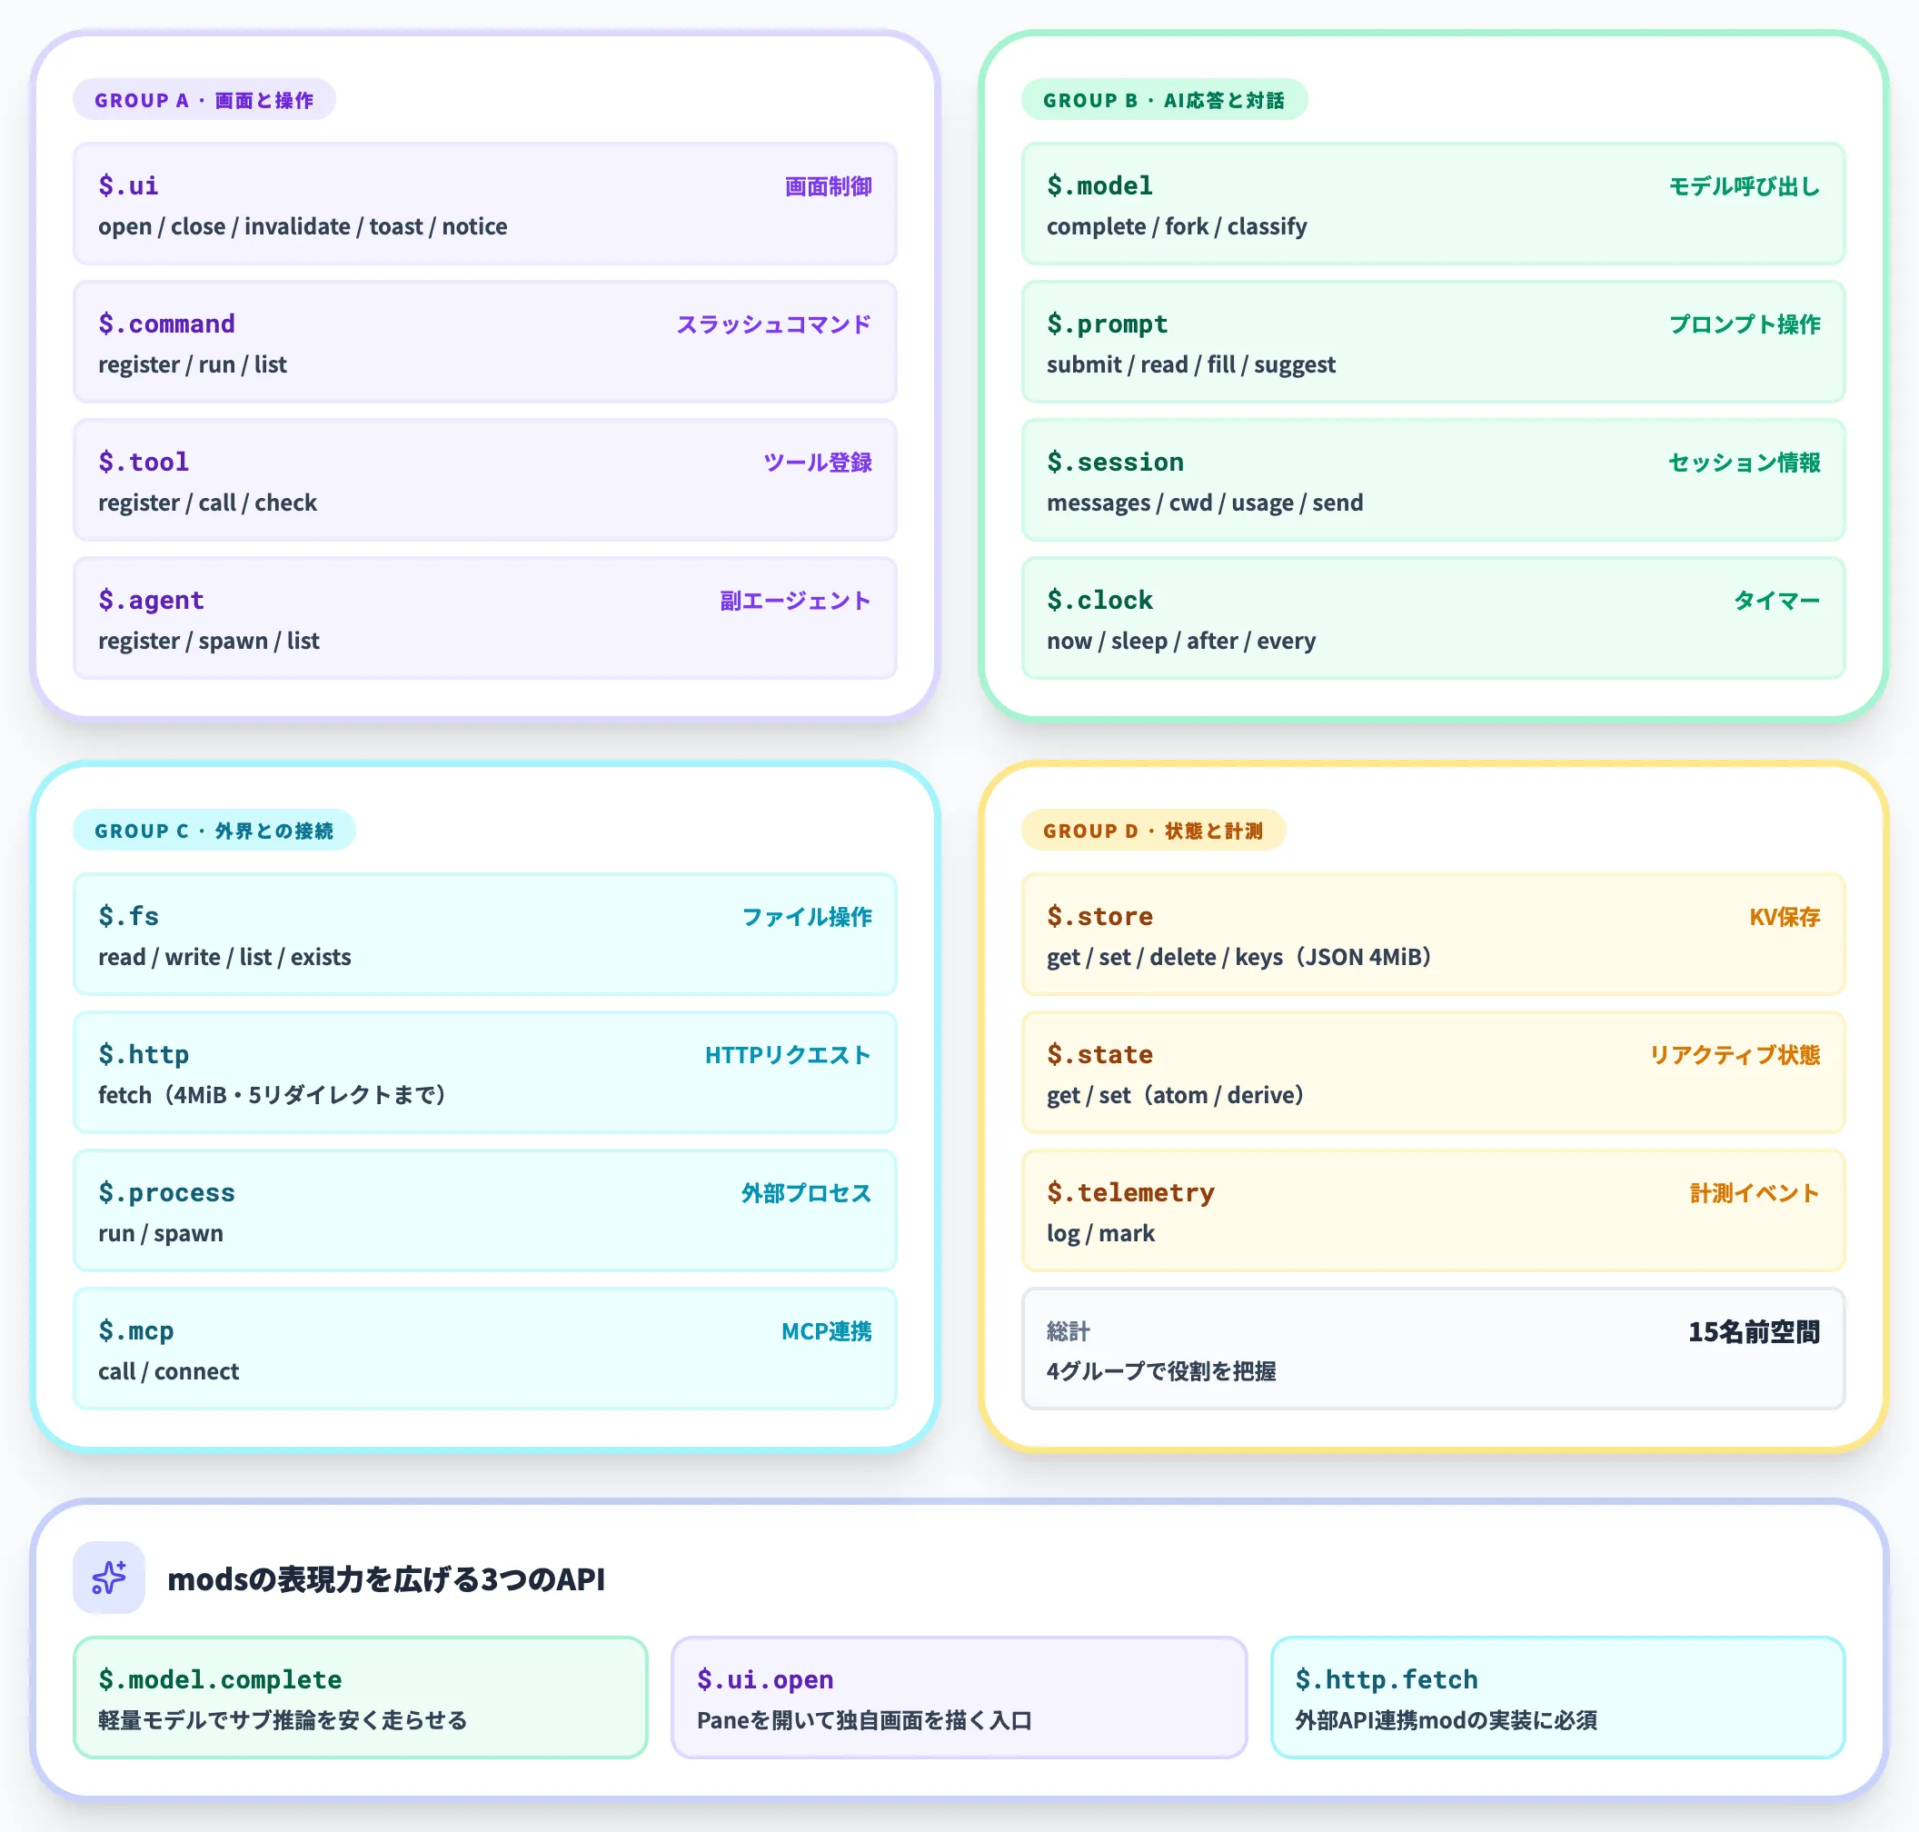Click the 計測イベント label
This screenshot has height=1832, width=1919.
(1755, 1192)
